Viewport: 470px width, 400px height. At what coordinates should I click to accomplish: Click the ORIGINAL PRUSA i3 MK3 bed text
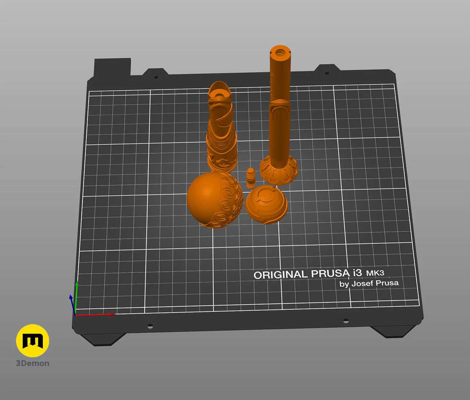point(319,274)
